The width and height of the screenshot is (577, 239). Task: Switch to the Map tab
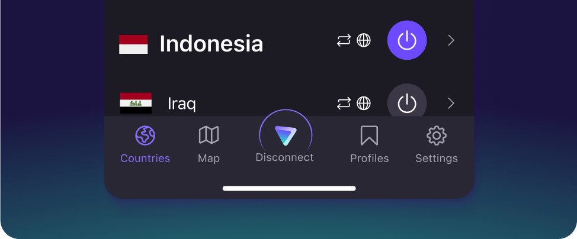[x=209, y=144]
